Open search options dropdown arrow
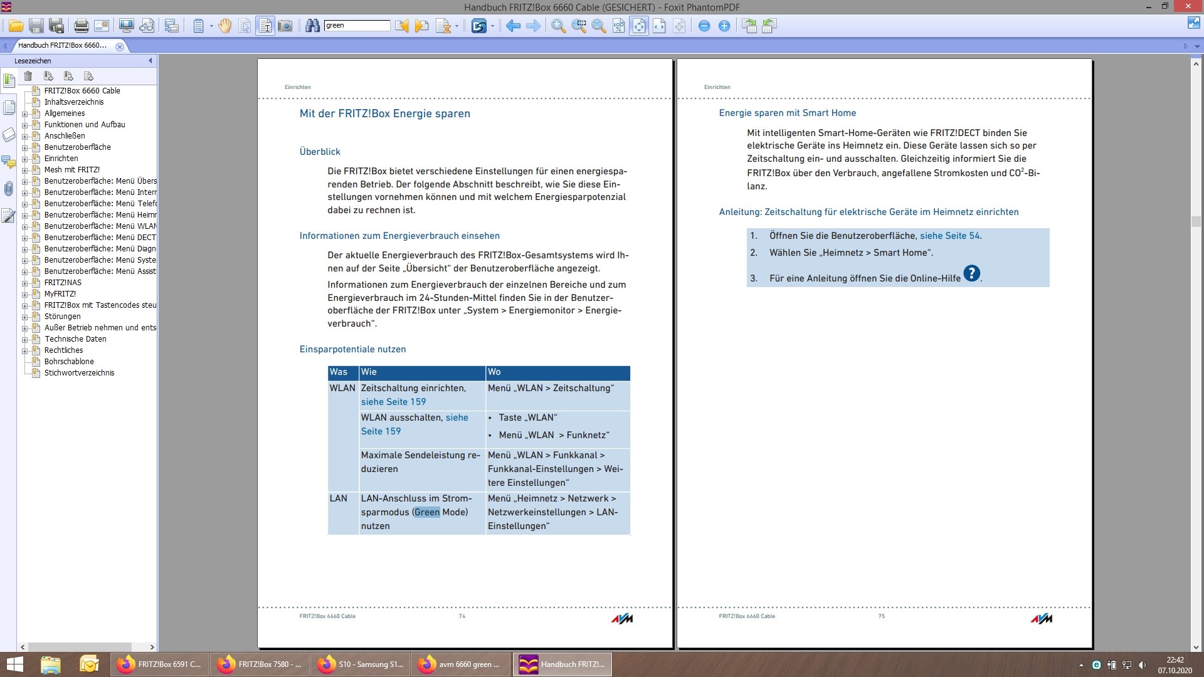Screen dimensions: 1204x677 tap(457, 26)
